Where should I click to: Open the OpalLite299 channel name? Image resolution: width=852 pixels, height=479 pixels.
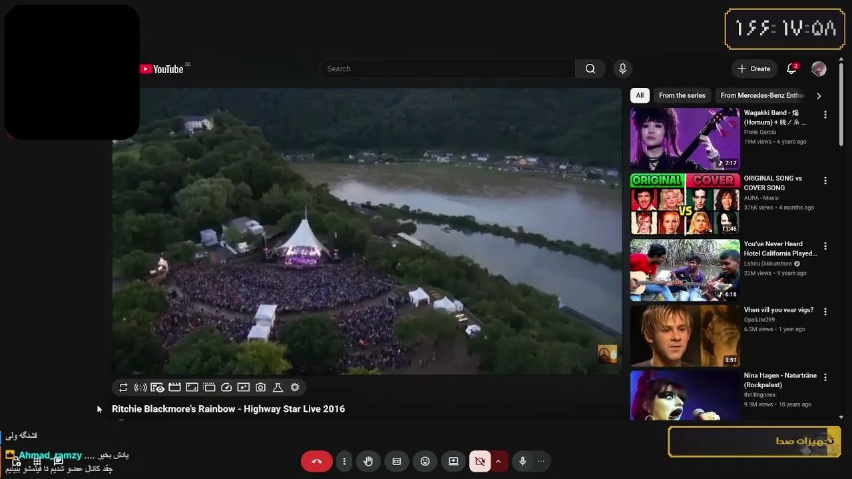pyautogui.click(x=759, y=320)
